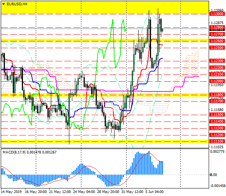The width and height of the screenshot is (226, 196).
Task: Click the 0.002775 MACD scale value
Action: 217,151
